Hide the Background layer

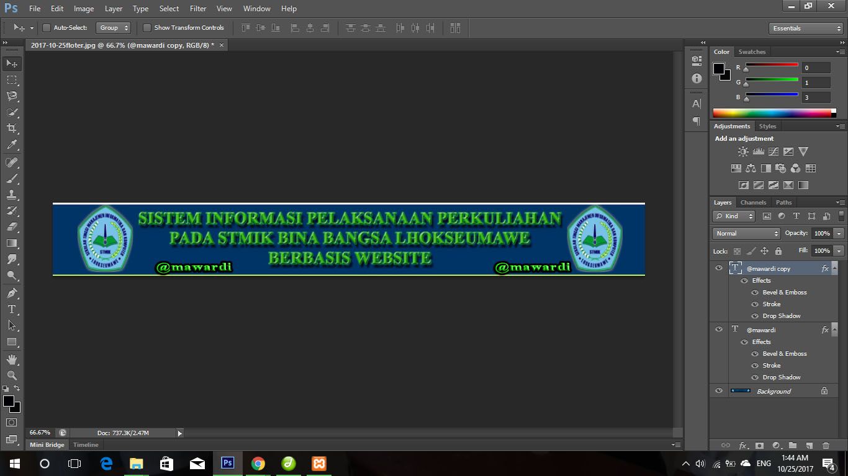[719, 391]
